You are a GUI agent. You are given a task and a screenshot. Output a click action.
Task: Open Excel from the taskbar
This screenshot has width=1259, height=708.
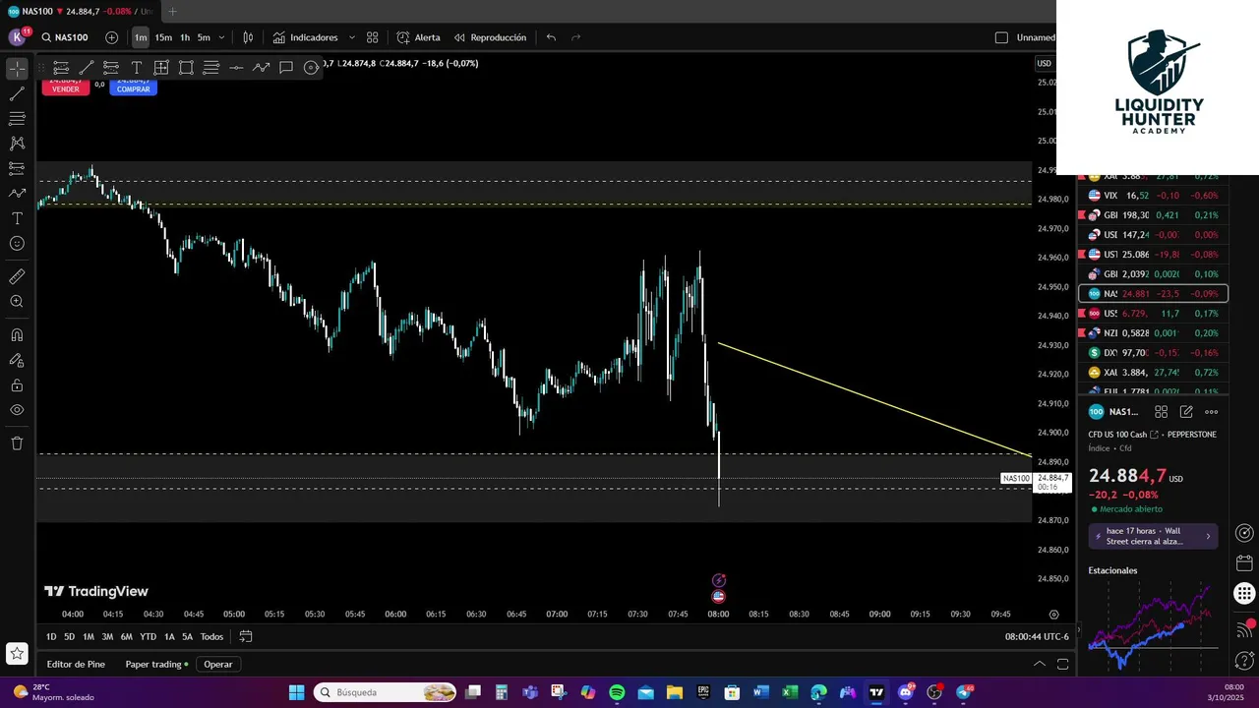[x=789, y=692]
